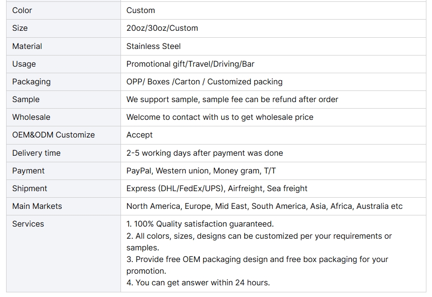432x297 pixels.
Task: Select the 100% Quality satisfaction guaranteed line
Action: pyautogui.click(x=200, y=224)
